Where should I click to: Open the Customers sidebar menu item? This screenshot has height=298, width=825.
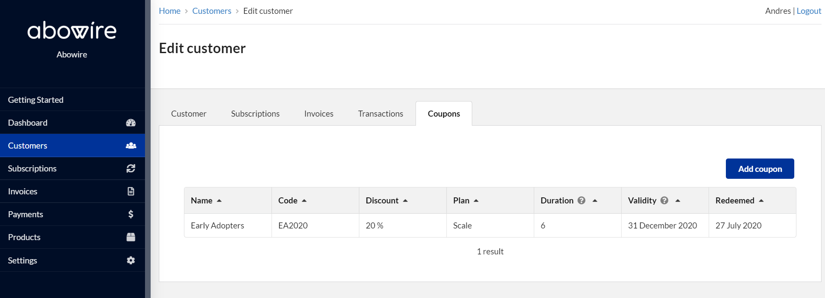(x=72, y=146)
